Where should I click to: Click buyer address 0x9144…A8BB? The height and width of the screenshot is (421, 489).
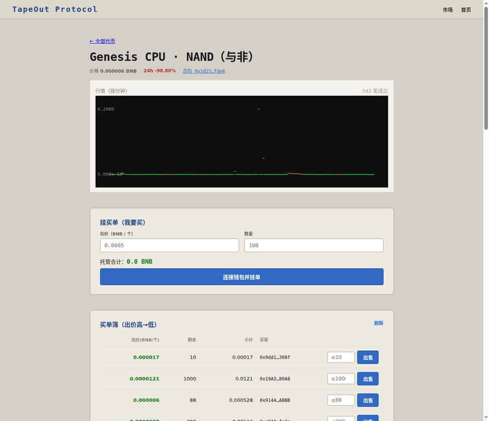click(x=275, y=400)
